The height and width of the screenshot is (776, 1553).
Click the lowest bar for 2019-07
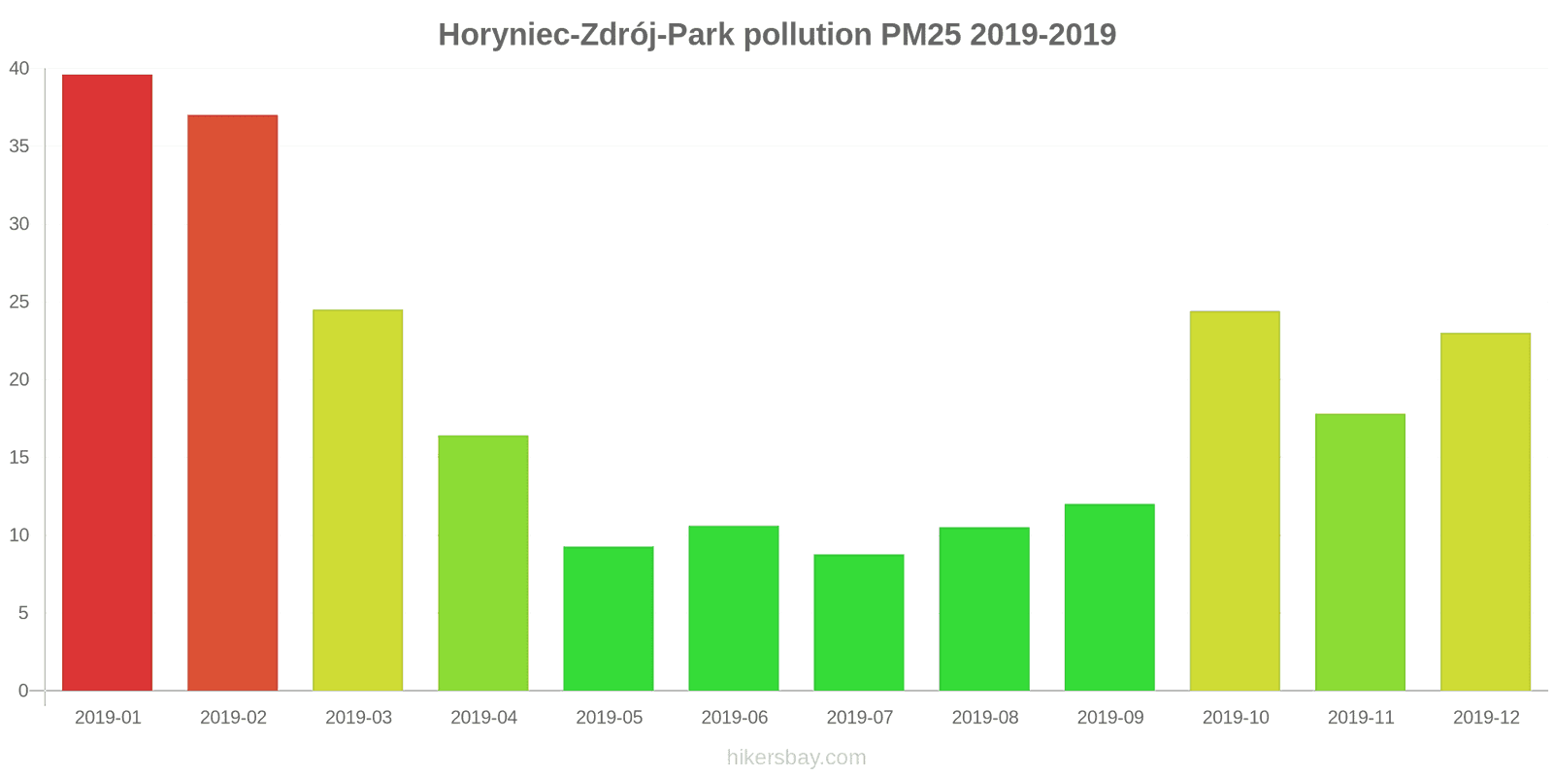[x=858, y=623]
